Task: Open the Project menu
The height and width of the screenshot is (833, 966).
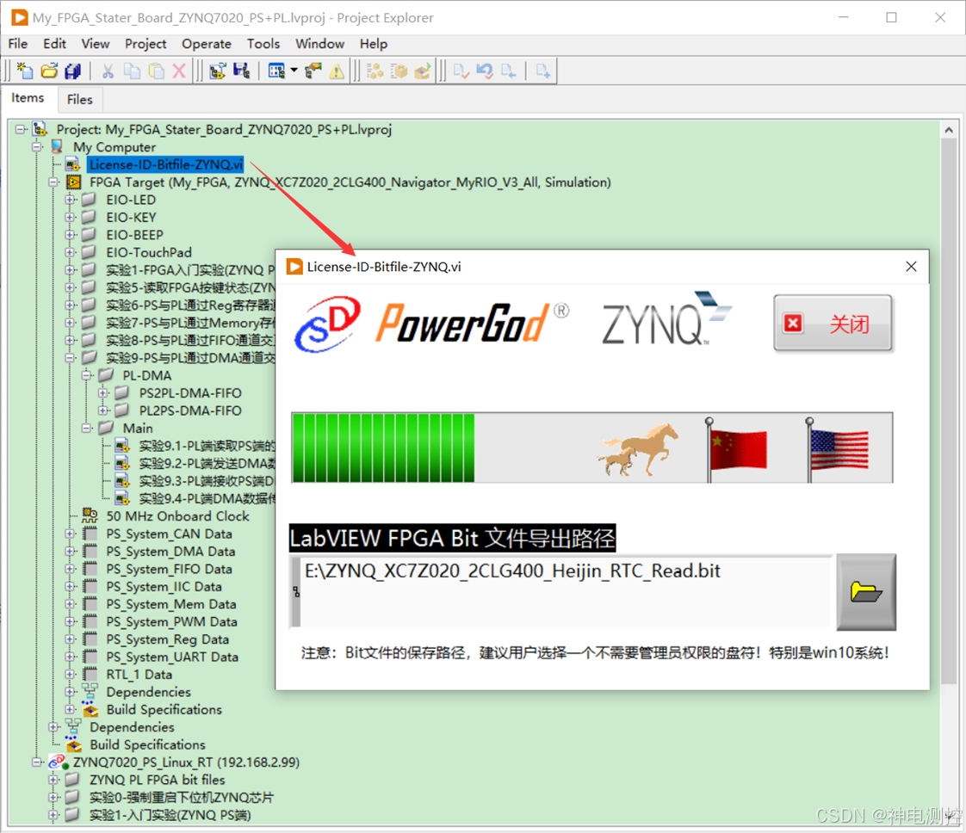Action: point(146,44)
